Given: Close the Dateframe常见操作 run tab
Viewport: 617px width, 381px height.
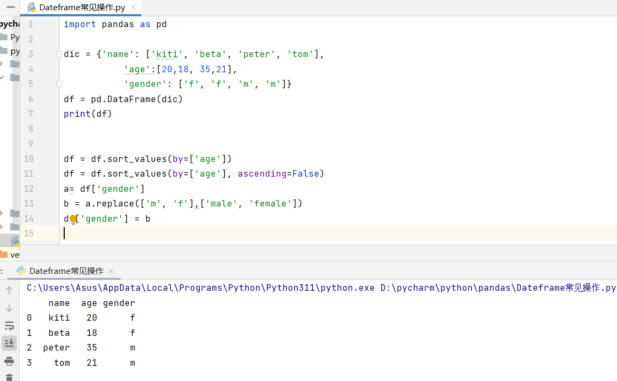Looking at the screenshot, I should [x=111, y=271].
